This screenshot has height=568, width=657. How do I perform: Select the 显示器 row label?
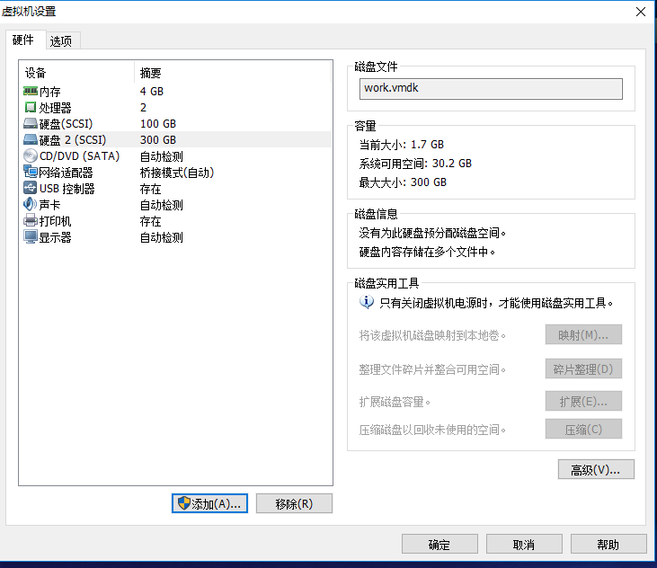(56, 237)
